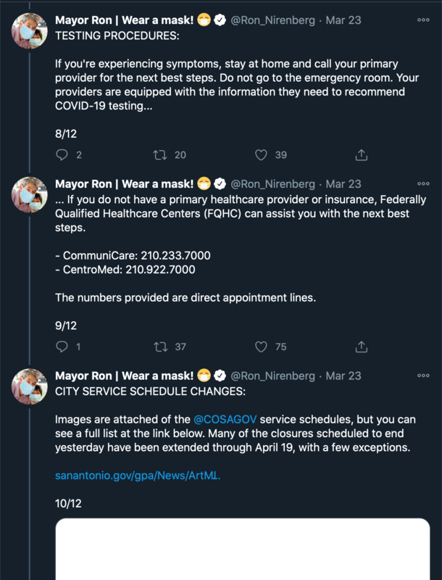The image size is (442, 580).
Task: Click the Mar 23 timestamp on 10/12 tweet
Action: coord(343,376)
